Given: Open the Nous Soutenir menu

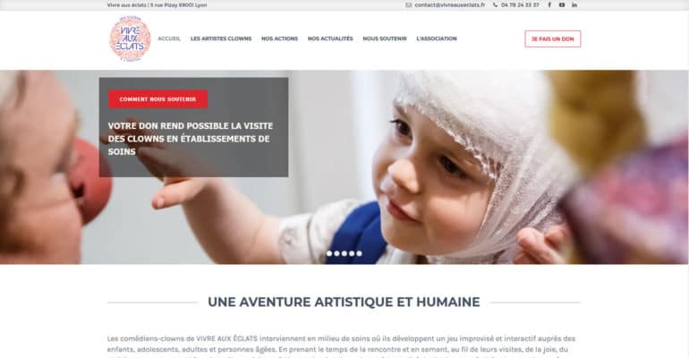Looking at the screenshot, I should (x=385, y=38).
